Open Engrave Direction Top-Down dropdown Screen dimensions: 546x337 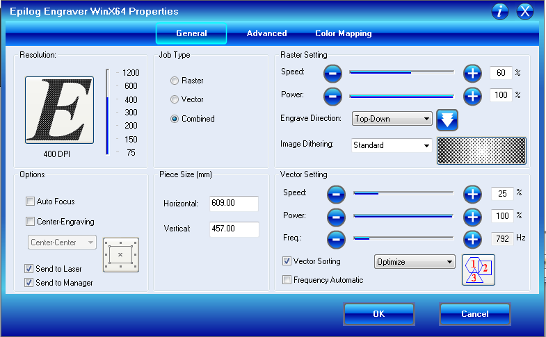coord(392,119)
